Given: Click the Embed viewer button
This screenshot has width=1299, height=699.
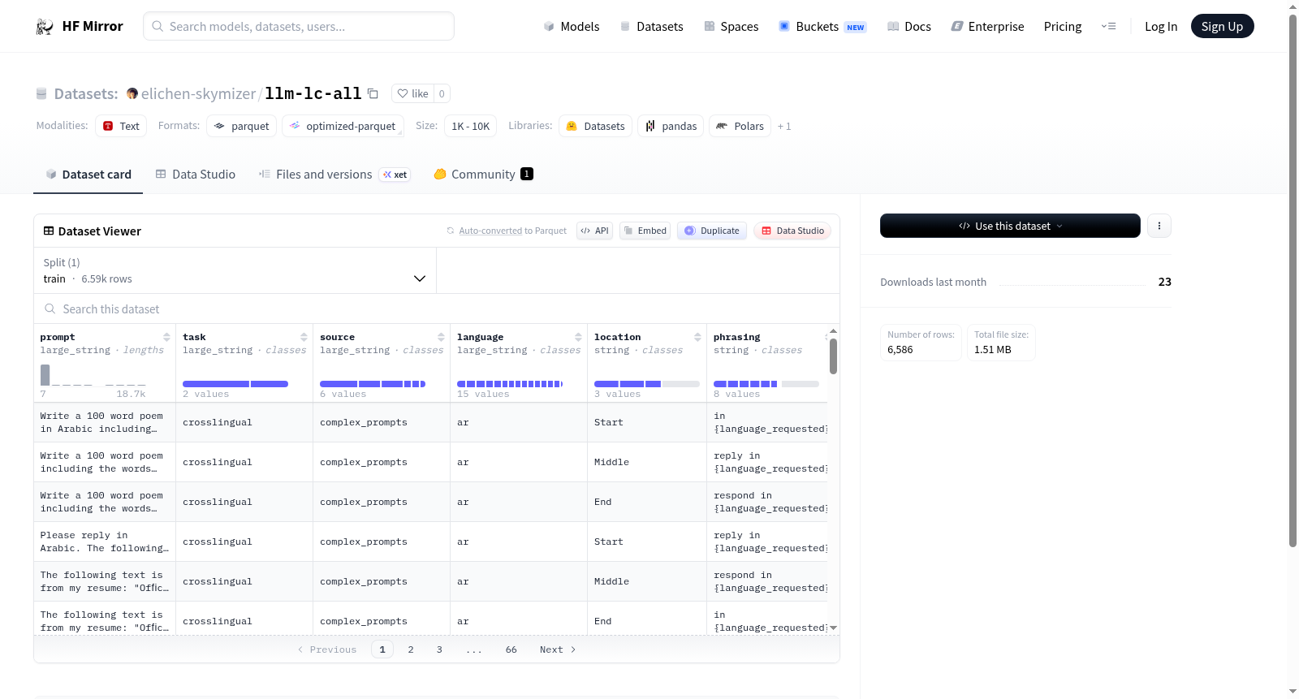Looking at the screenshot, I should click(645, 231).
